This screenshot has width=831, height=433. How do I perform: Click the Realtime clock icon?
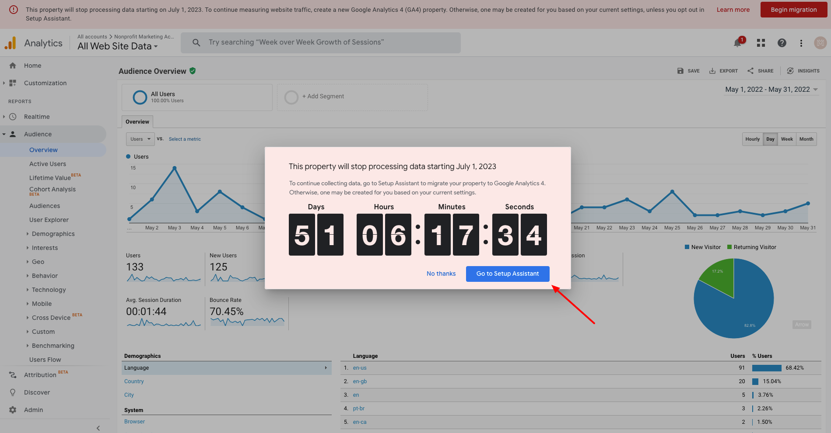click(13, 117)
